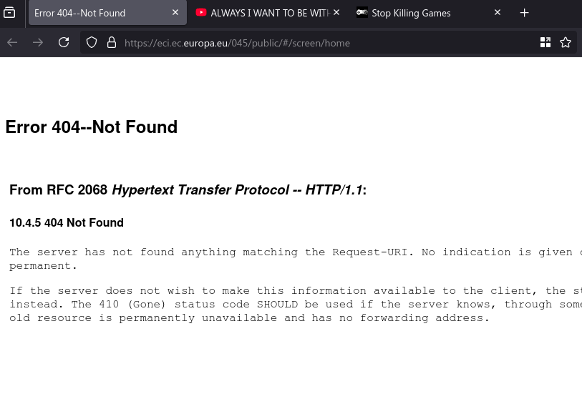Switch to the Stop Killing Games tab

click(429, 13)
